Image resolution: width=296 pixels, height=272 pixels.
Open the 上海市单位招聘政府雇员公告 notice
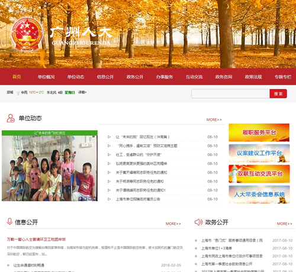pyautogui.click(x=138, y=199)
